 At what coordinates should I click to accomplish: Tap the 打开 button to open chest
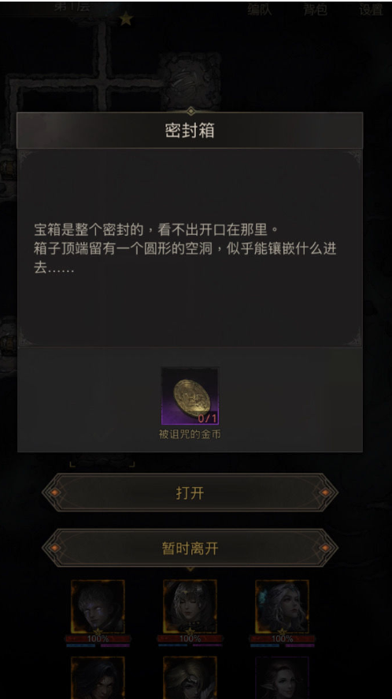coord(190,493)
